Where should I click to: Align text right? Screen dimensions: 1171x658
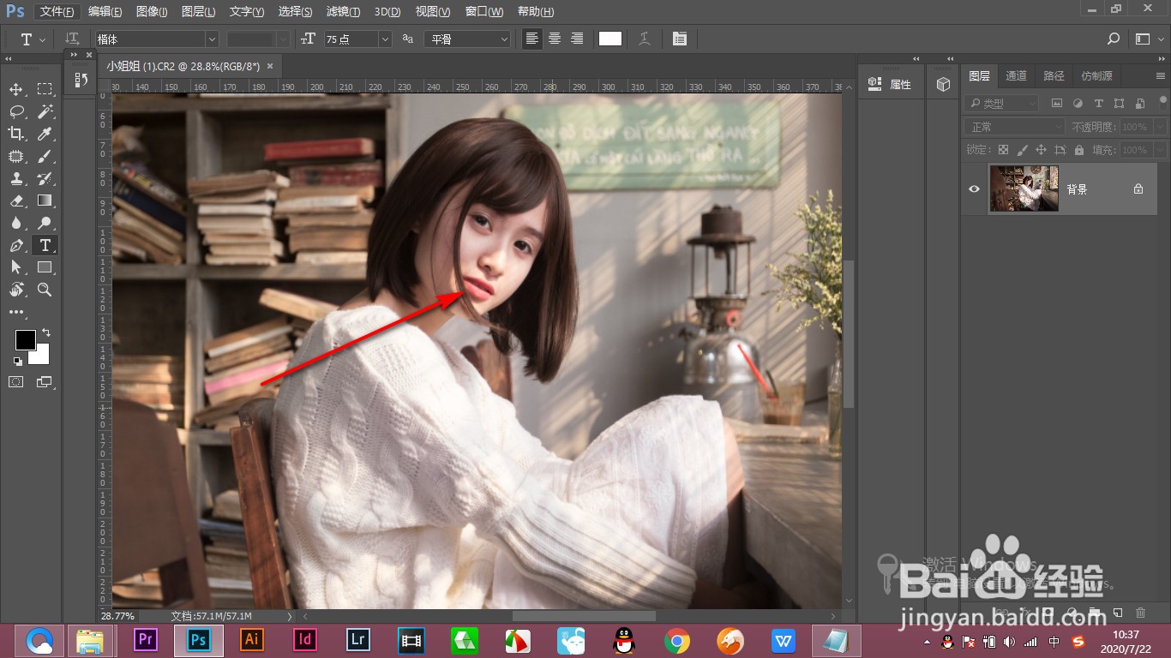(x=577, y=39)
